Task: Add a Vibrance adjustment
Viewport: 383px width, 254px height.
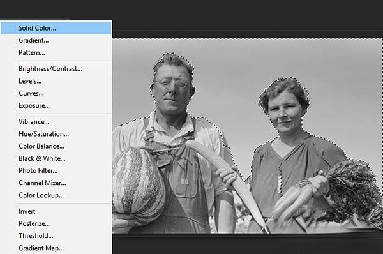Action: tap(56, 122)
